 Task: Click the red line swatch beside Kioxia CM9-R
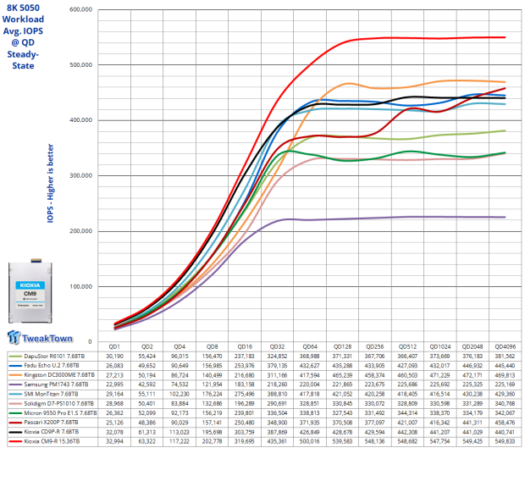click(15, 441)
